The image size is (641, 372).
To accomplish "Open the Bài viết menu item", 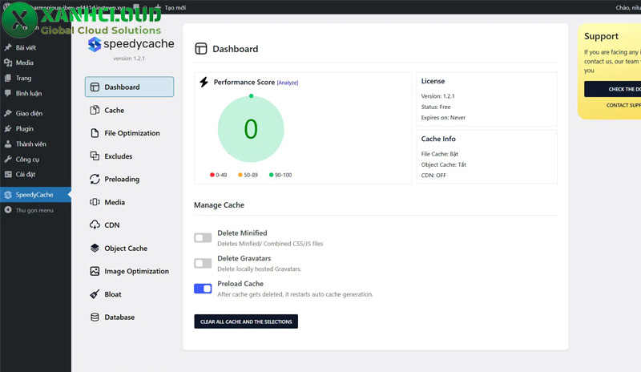I will [35, 47].
